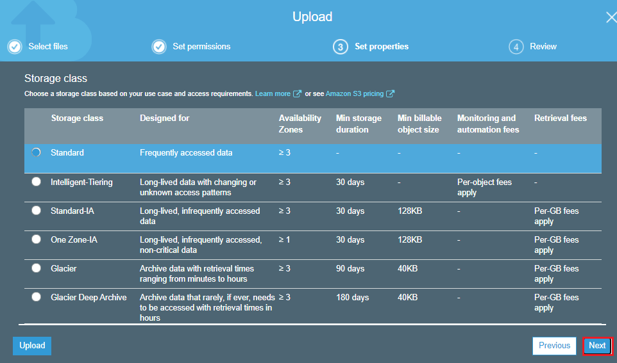Click the One Zone-IA label

click(74, 239)
